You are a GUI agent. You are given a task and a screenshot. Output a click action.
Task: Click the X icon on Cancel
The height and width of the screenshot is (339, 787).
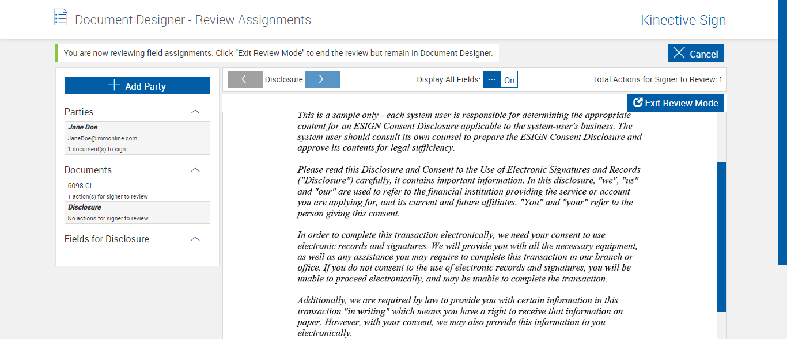pos(679,54)
